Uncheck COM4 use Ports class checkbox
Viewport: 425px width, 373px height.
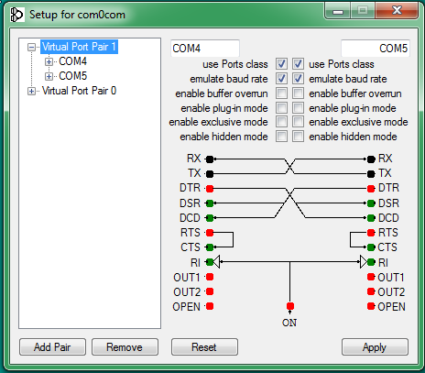[281, 64]
